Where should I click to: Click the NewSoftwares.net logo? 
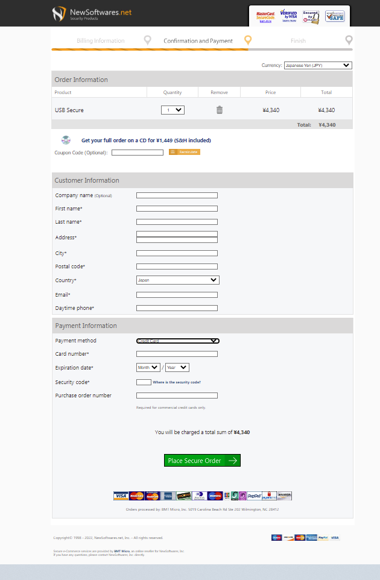[92, 14]
